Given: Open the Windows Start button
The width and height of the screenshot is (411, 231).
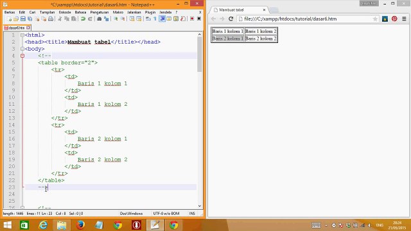Looking at the screenshot, I should click(7, 225).
